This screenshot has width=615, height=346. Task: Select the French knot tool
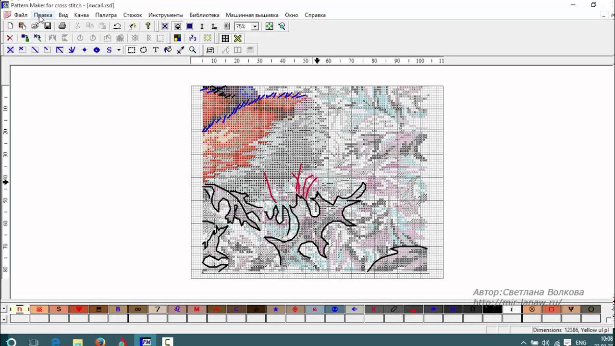(85, 50)
